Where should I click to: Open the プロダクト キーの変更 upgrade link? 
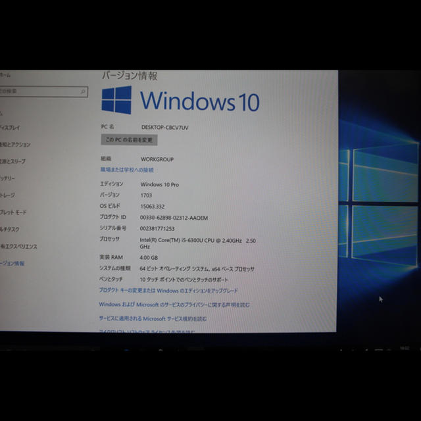168,291
